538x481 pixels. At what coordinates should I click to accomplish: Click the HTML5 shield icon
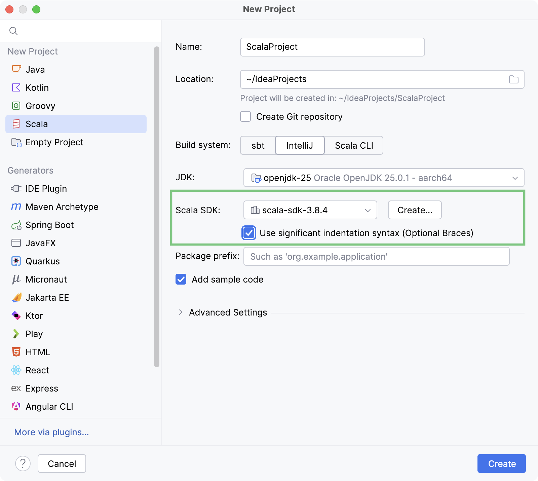point(16,352)
